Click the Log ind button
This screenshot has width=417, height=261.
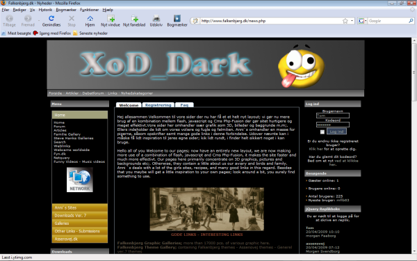336,132
